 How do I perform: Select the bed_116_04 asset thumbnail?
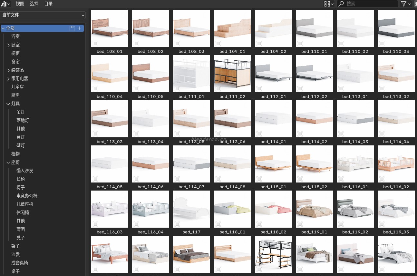point(150,209)
